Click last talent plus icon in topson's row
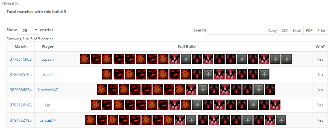 point(287,59)
